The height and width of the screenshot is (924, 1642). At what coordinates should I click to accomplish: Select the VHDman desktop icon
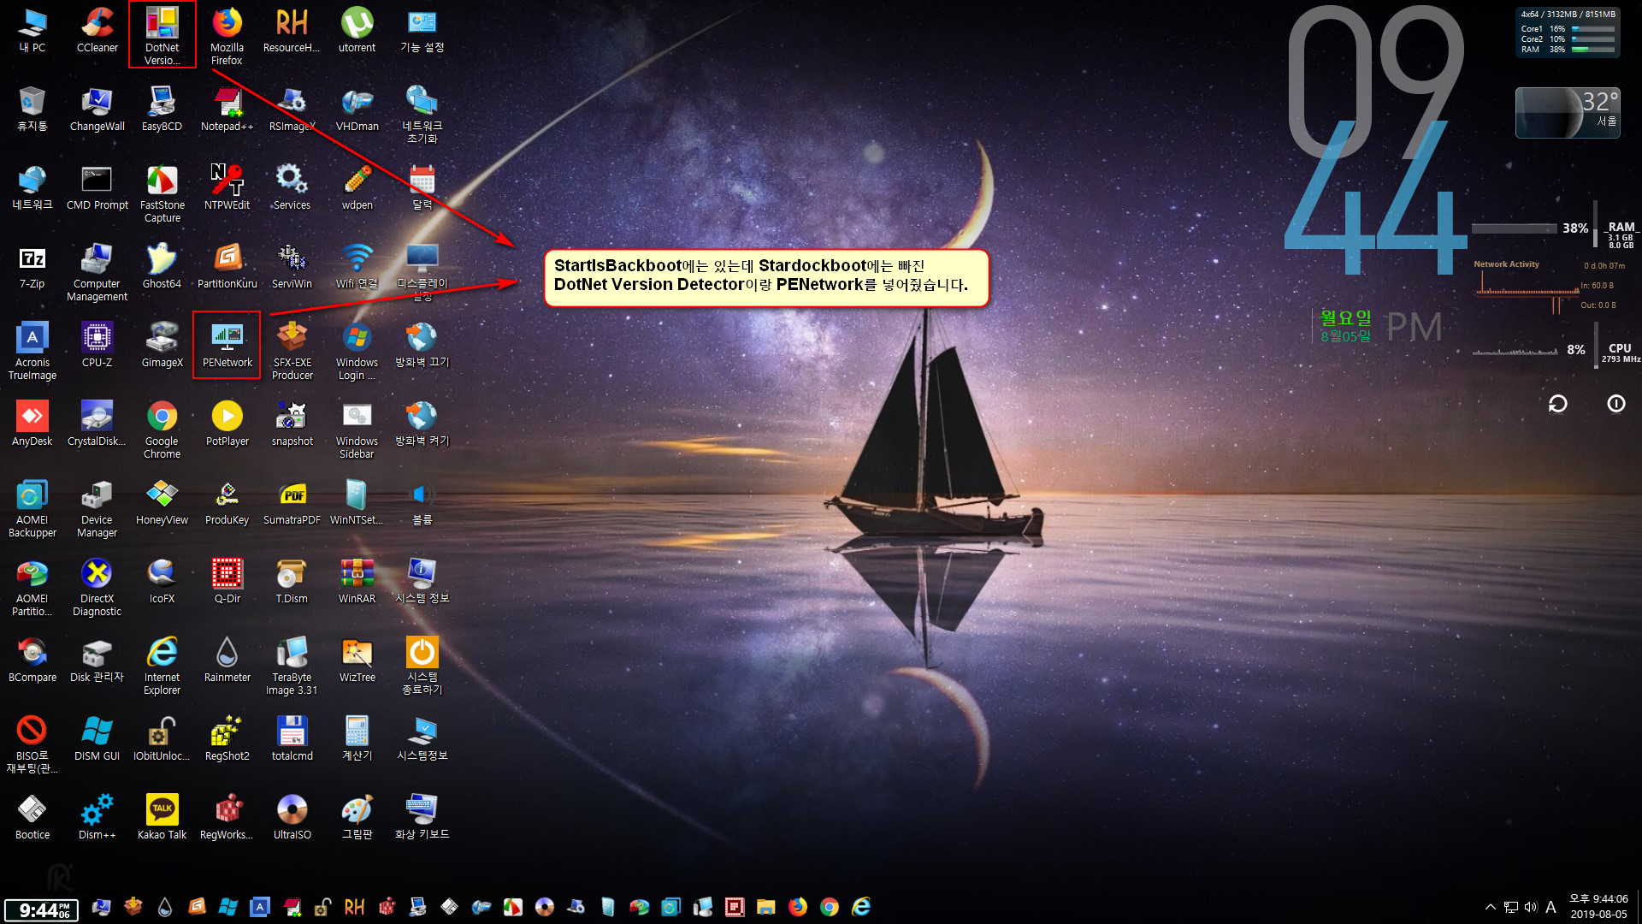pos(357,109)
